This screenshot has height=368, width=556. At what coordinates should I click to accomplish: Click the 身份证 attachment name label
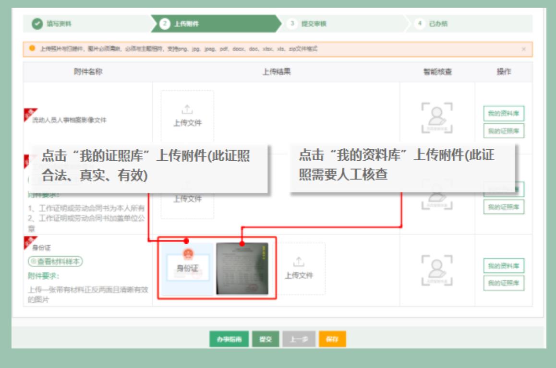(x=41, y=247)
